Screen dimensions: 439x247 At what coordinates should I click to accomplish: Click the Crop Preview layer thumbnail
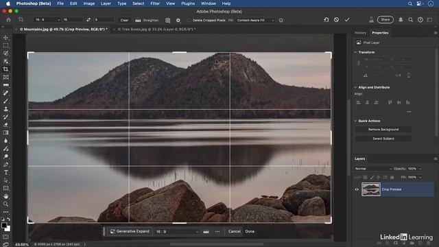(371, 189)
